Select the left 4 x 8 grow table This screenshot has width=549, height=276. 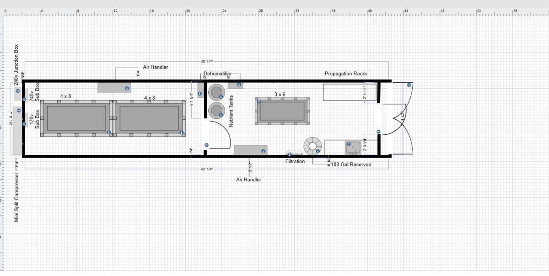pyautogui.click(x=76, y=118)
